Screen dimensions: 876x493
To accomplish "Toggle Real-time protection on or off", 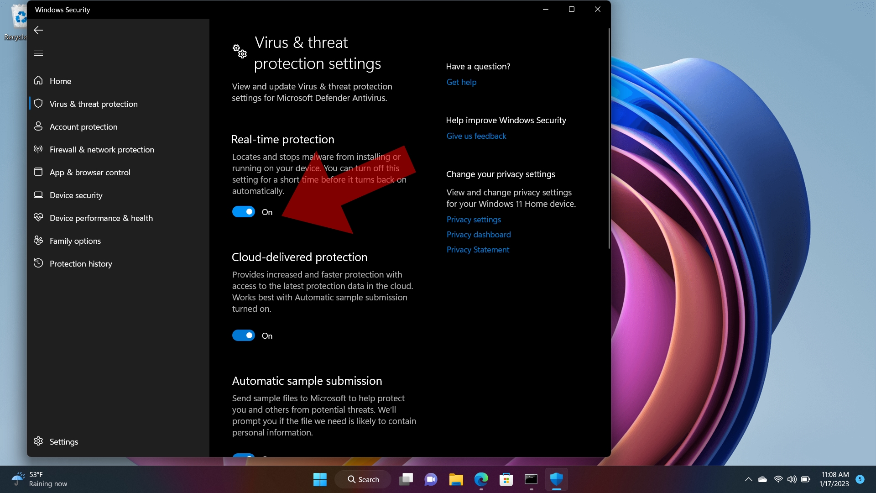I will click(x=244, y=212).
